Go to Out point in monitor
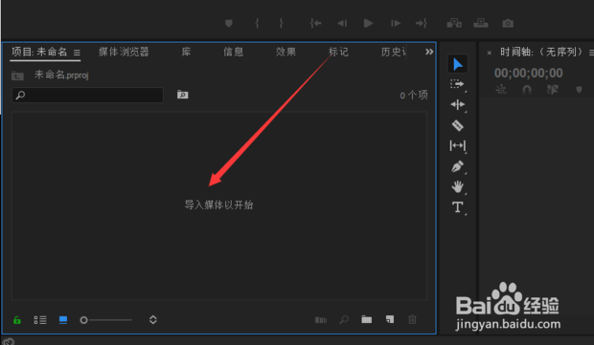Screen dimensions: 594x345 [422, 24]
